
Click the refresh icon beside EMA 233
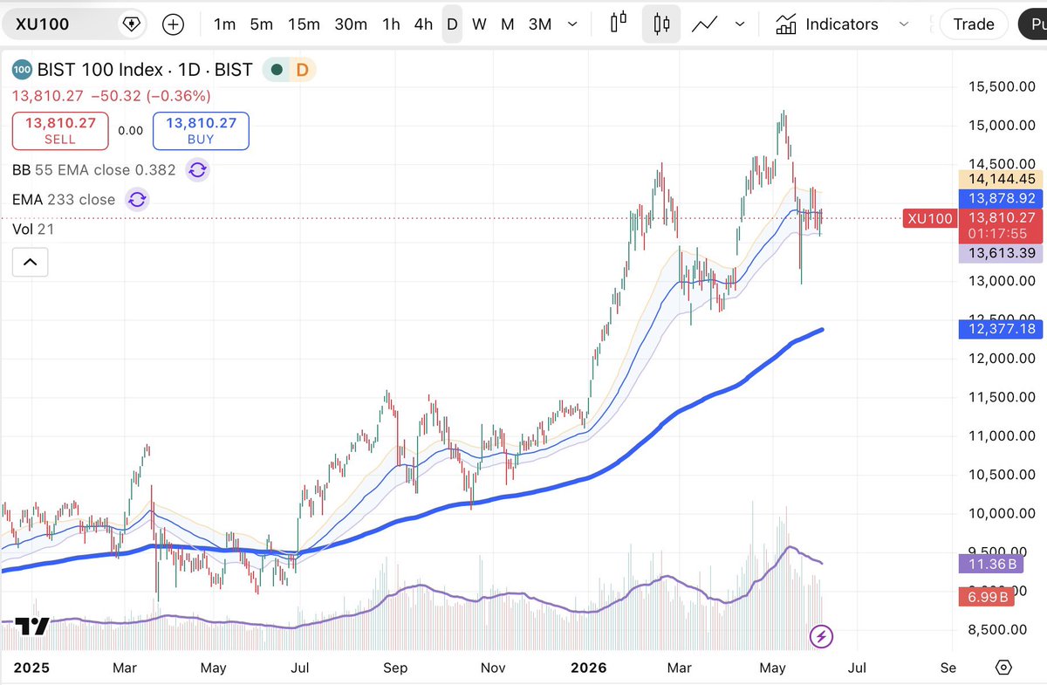(137, 200)
